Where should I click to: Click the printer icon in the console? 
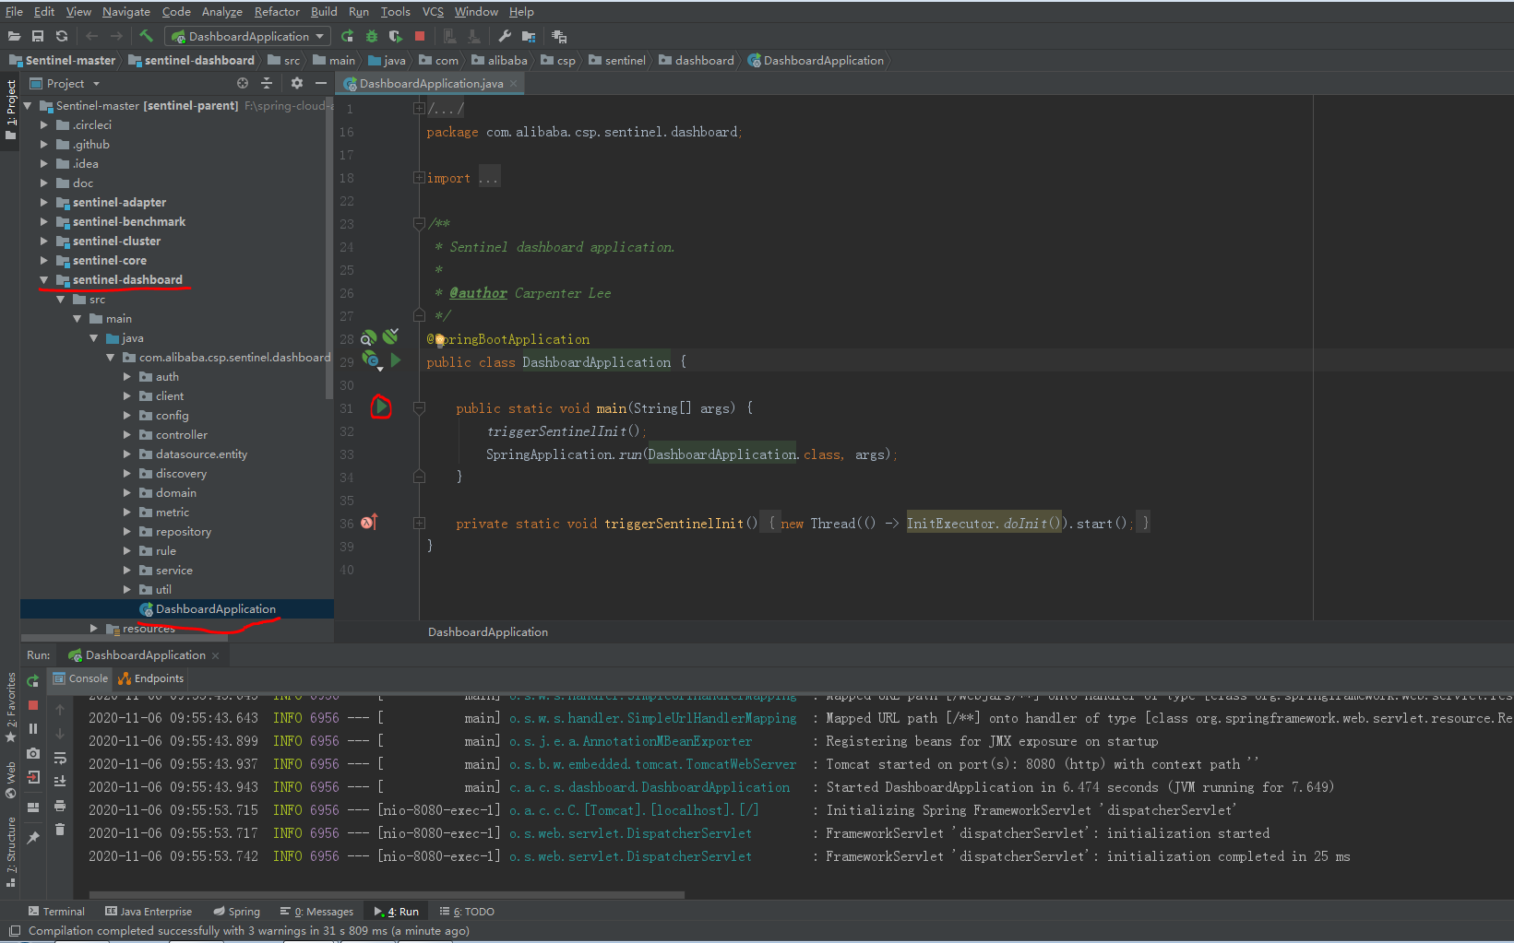click(x=60, y=806)
